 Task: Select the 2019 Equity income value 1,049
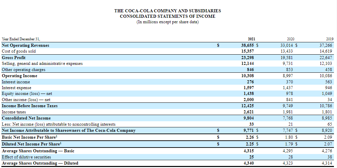tap(327, 94)
